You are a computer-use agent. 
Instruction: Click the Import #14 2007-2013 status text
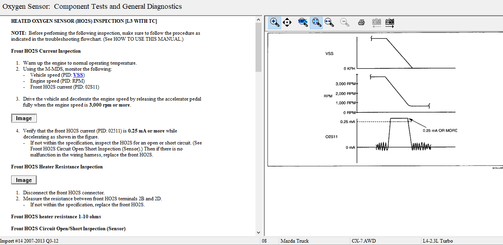click(x=30, y=241)
